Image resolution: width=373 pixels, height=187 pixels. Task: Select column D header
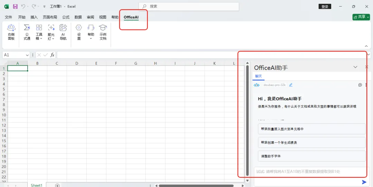(x=77, y=63)
